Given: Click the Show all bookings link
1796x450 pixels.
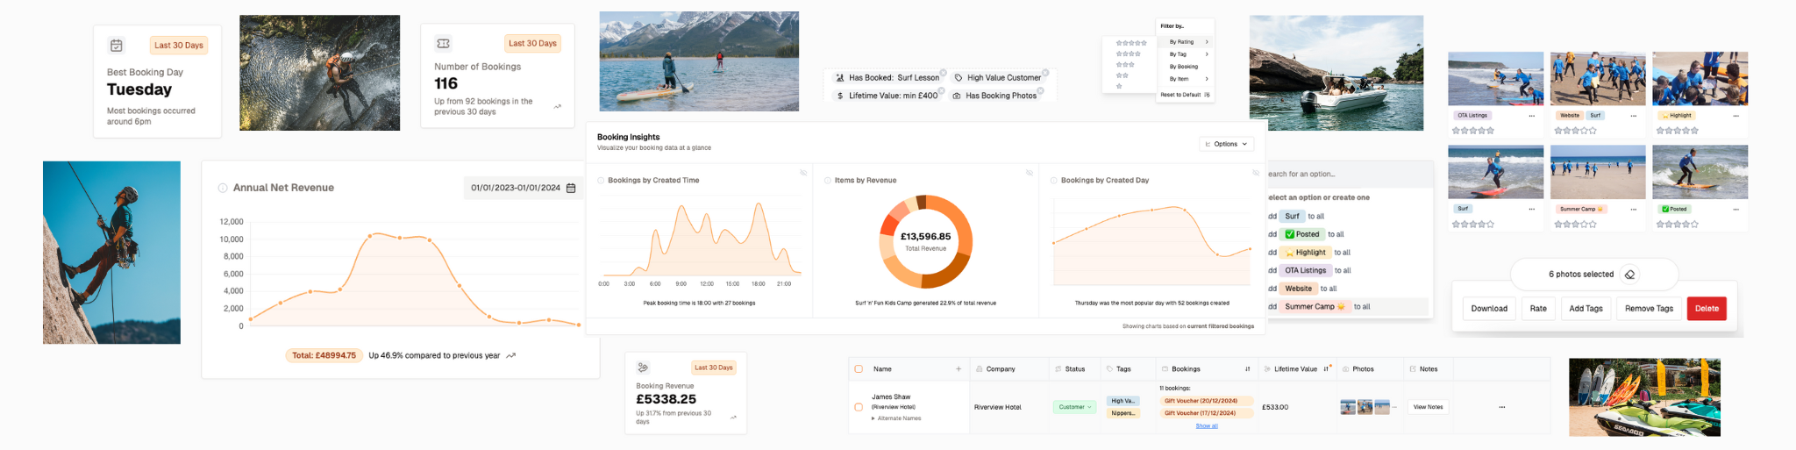Looking at the screenshot, I should 1206,426.
